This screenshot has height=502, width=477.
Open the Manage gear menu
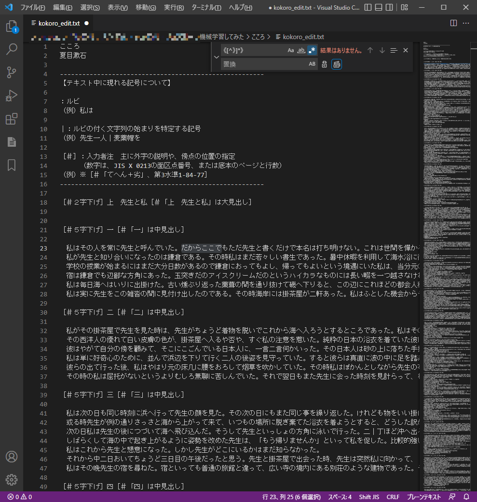pos(11,479)
